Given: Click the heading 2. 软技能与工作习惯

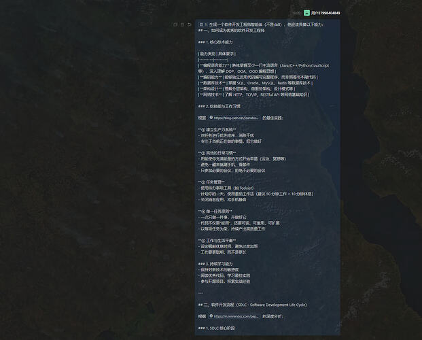Looking at the screenshot, I should [219, 106].
